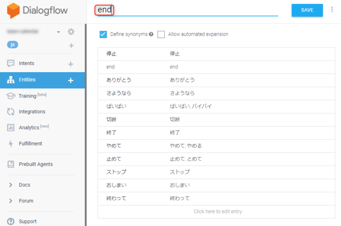341x226 pixels.
Task: Go to Integrations in the sidebar
Action: [x=32, y=112]
